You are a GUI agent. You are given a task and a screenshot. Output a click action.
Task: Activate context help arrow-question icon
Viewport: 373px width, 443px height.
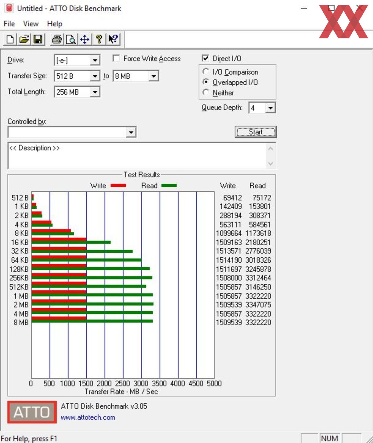113,39
